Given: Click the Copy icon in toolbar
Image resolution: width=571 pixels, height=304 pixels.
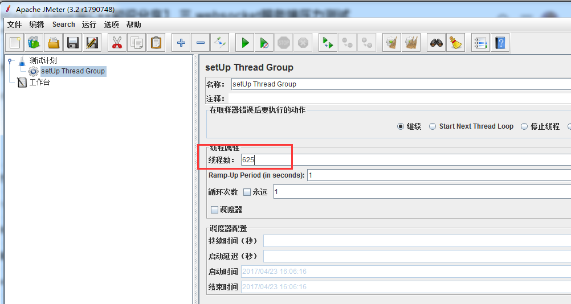Looking at the screenshot, I should (x=137, y=43).
